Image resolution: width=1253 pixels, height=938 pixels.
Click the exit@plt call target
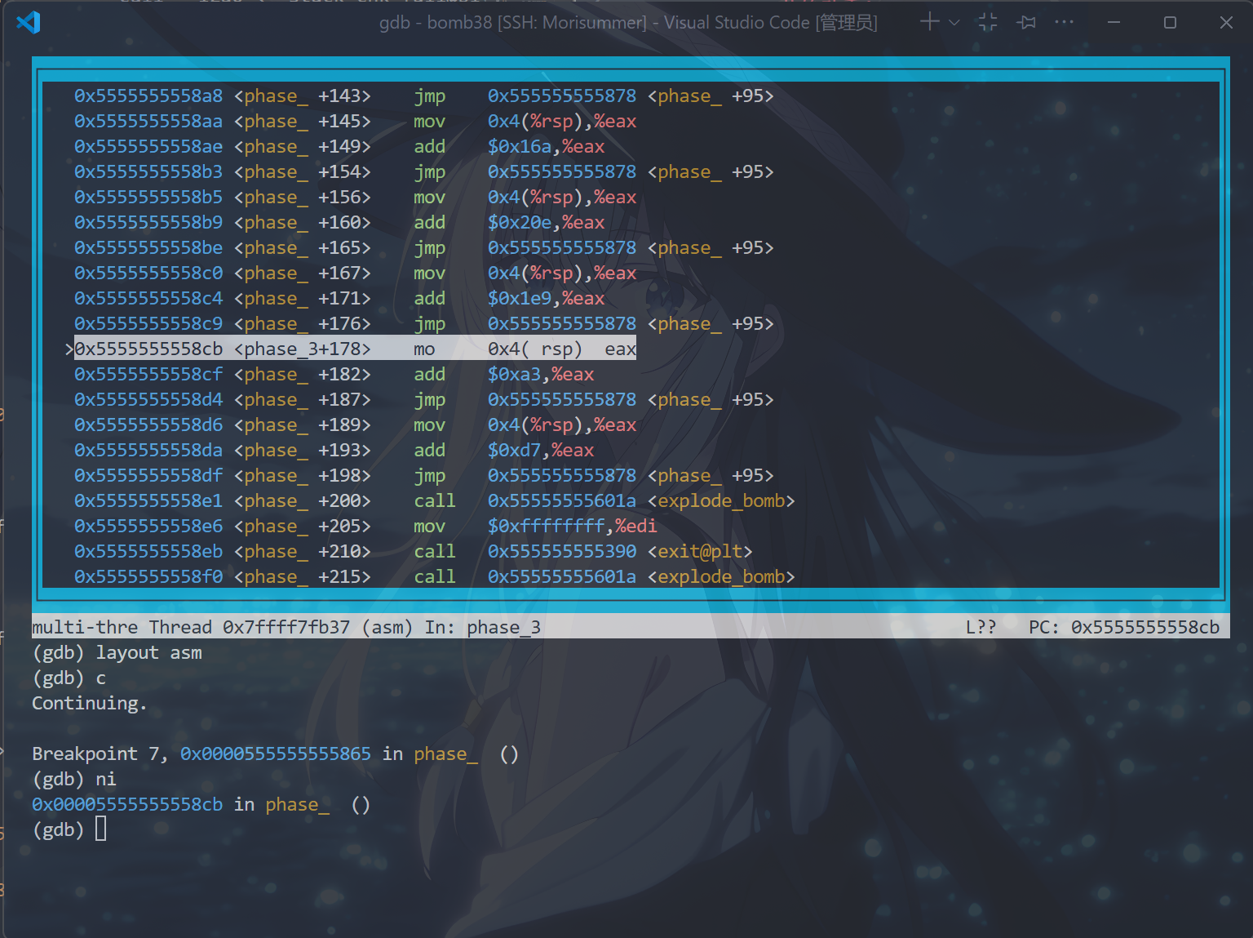pyautogui.click(x=700, y=551)
